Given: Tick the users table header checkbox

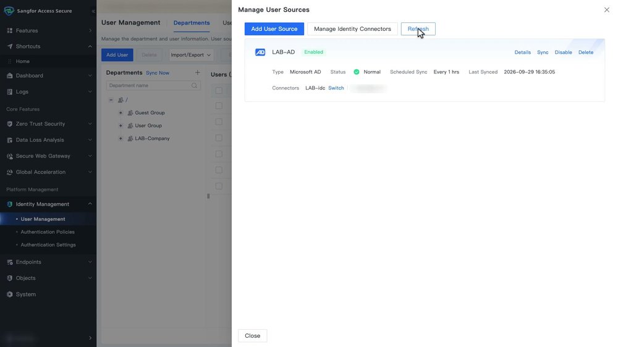Looking at the screenshot, I should tap(219, 91).
